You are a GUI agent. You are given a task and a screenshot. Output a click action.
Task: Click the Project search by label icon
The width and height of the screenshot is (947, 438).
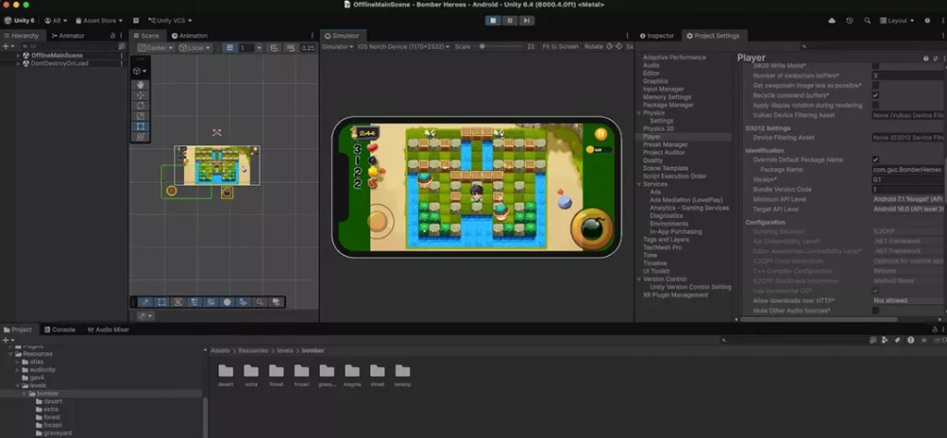tap(897, 340)
